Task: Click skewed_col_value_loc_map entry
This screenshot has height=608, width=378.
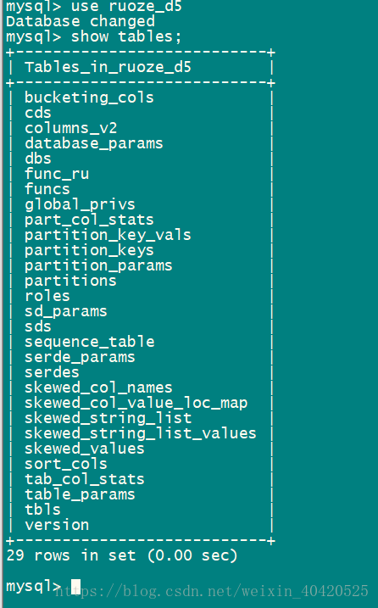Action: [136, 403]
